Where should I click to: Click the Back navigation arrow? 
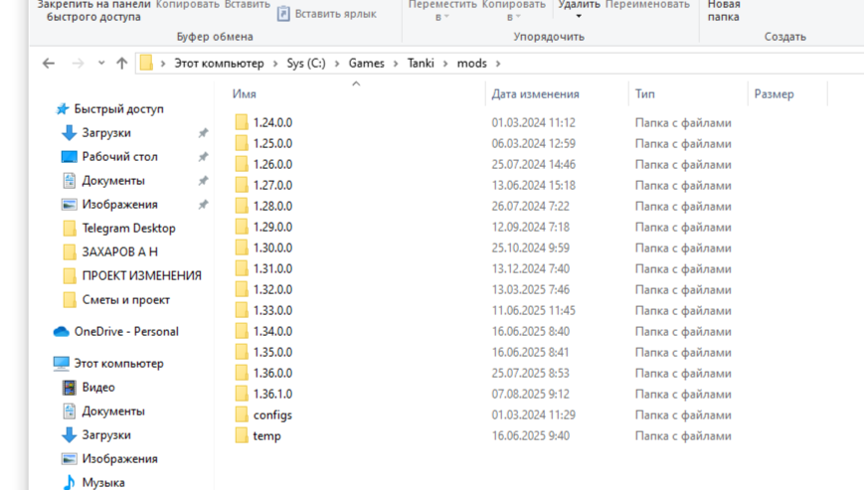click(48, 64)
